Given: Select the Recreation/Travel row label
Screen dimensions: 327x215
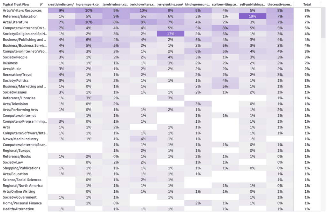Looking at the screenshot, I should point(18,75).
